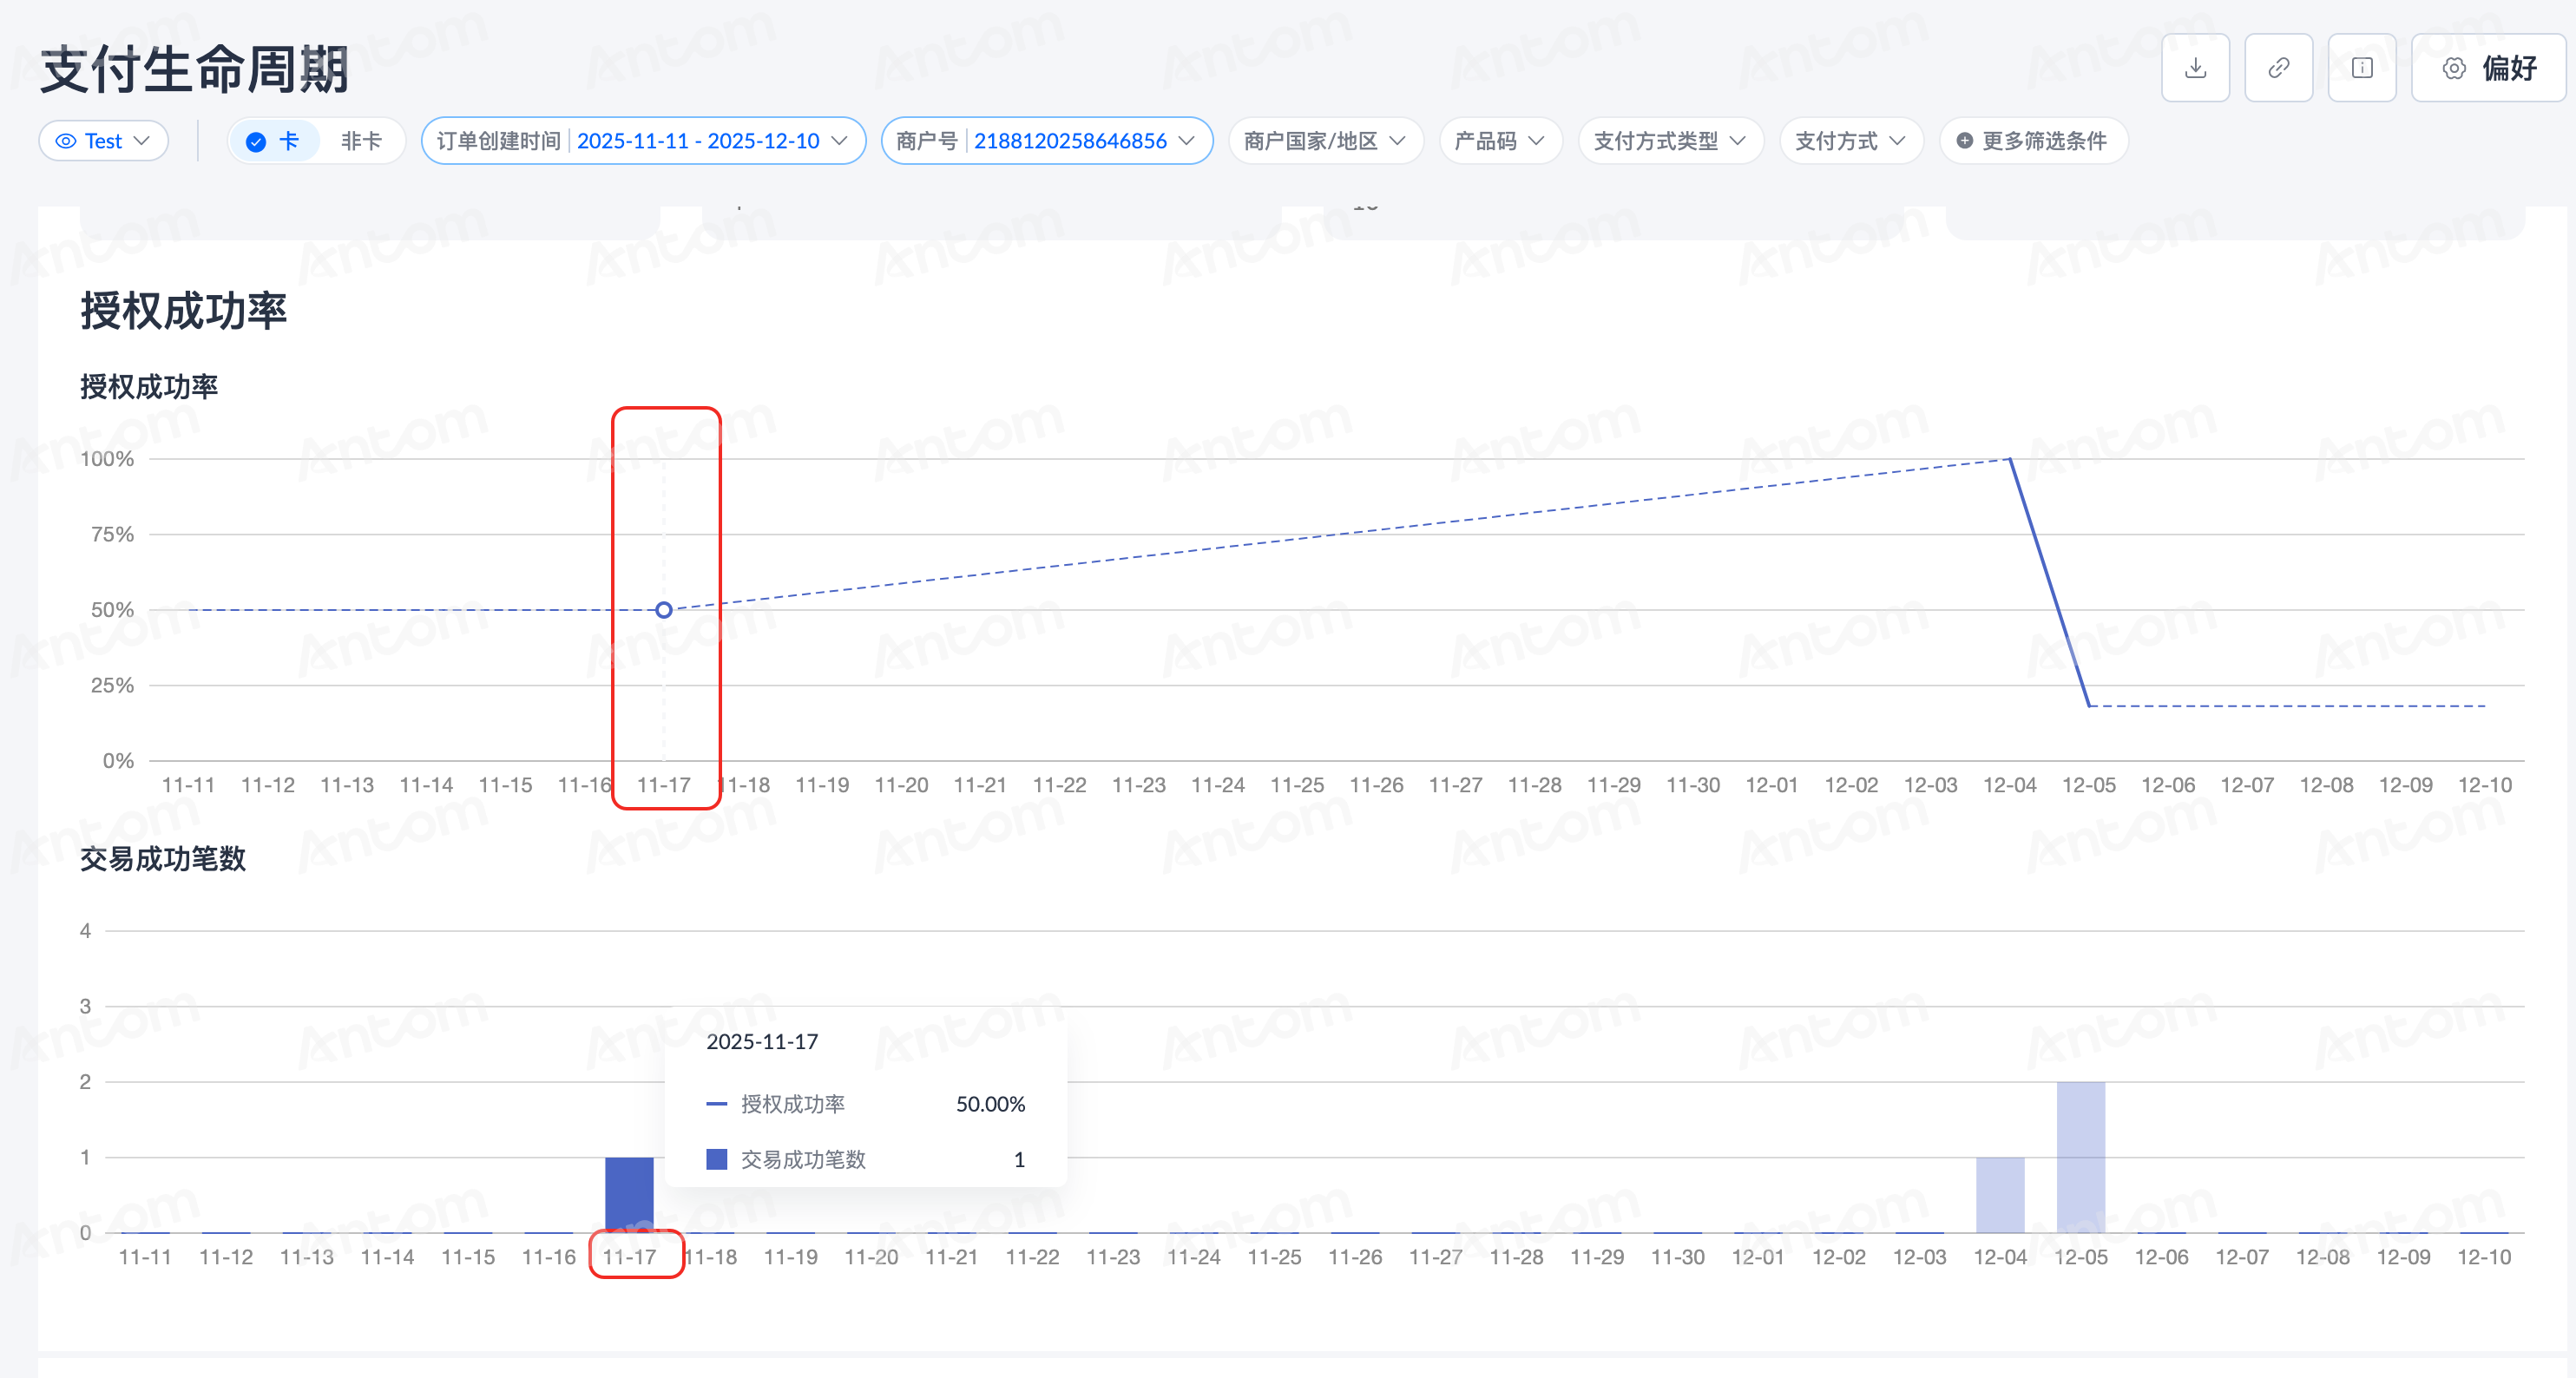2576x1378 pixels.
Task: Open the 订单创建时间 date range picker
Action: 643,141
